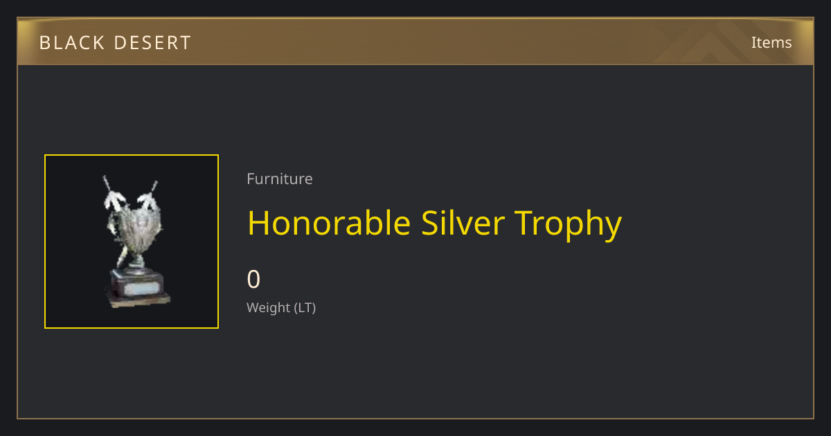Click the silver cup body of the trophy
The width and height of the screenshot is (831, 436).
tap(136, 232)
